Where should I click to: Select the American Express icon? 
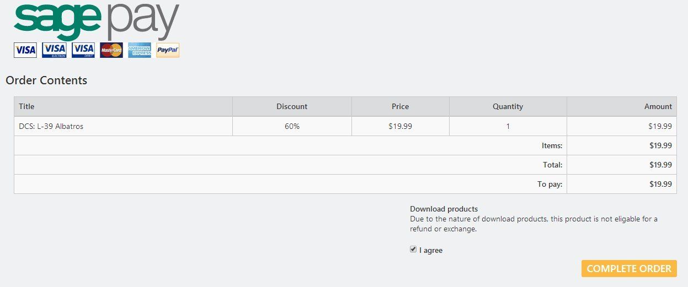140,50
